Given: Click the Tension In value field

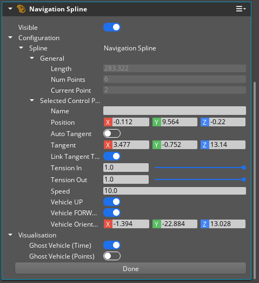Looking at the screenshot, I should [126, 168].
